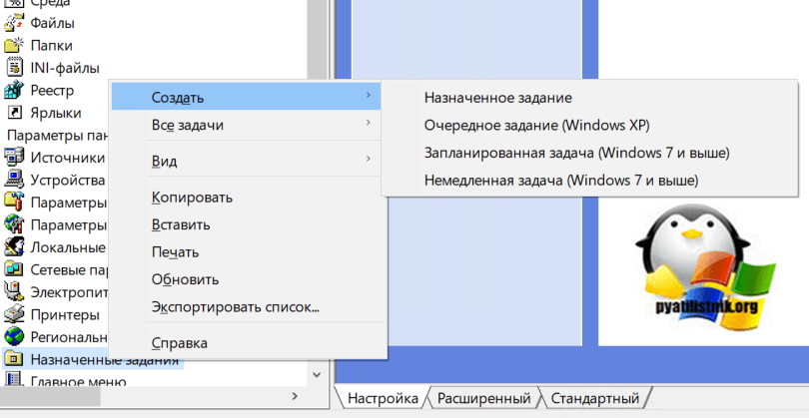Switch to the Расширенный tab
The image size is (809, 418).
coord(483,398)
